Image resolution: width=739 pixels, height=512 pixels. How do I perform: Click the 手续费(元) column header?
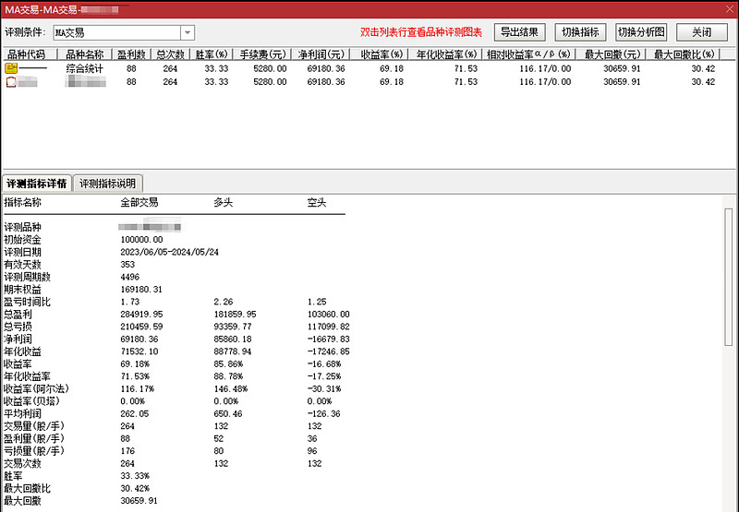tap(262, 54)
